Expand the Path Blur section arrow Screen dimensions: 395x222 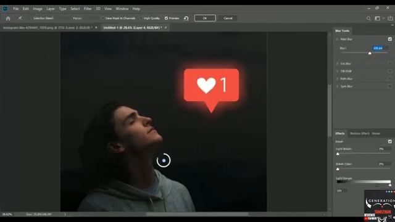click(x=337, y=79)
